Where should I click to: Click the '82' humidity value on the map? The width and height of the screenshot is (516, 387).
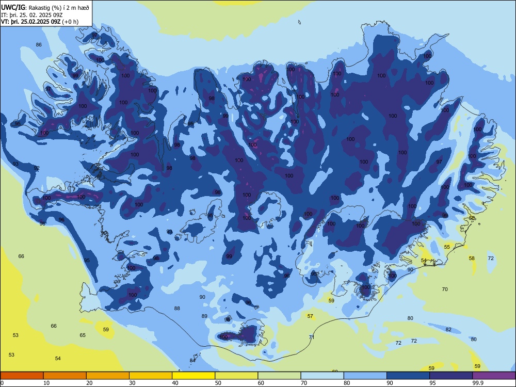point(448,329)
